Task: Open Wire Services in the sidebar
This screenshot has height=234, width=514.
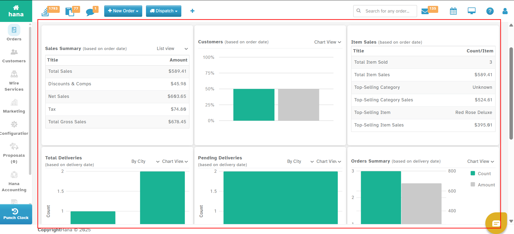Action: point(14,81)
